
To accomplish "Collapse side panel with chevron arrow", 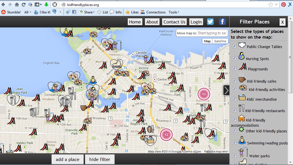I will tap(226, 90).
